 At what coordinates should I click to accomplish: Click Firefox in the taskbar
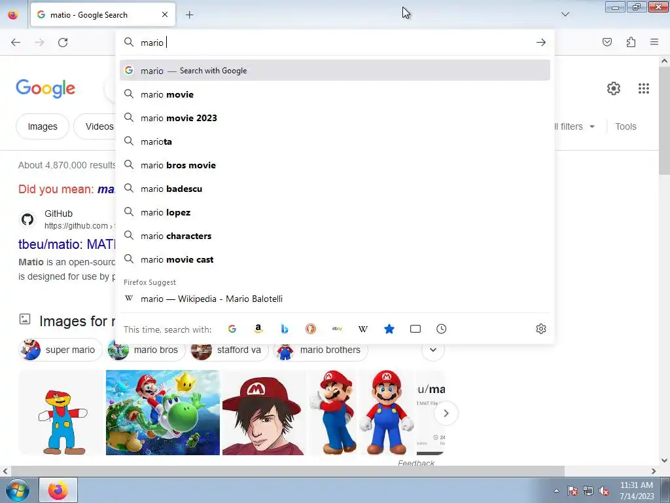click(58, 490)
